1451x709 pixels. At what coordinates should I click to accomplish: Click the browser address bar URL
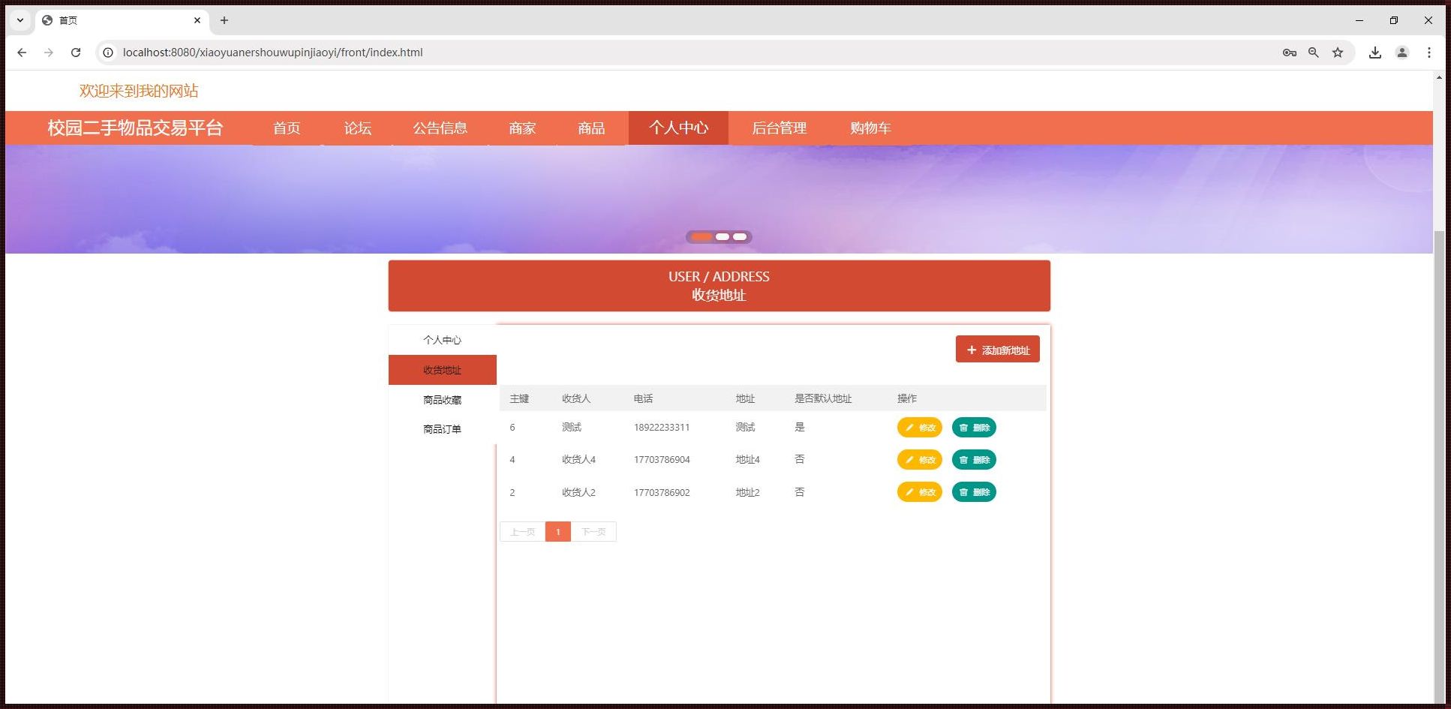pos(272,53)
